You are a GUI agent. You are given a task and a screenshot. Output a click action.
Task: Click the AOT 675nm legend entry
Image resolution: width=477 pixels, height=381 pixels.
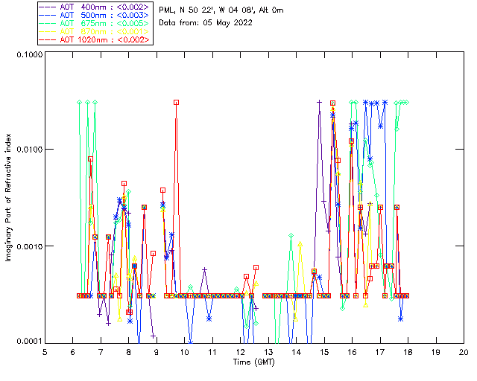[x=95, y=23]
